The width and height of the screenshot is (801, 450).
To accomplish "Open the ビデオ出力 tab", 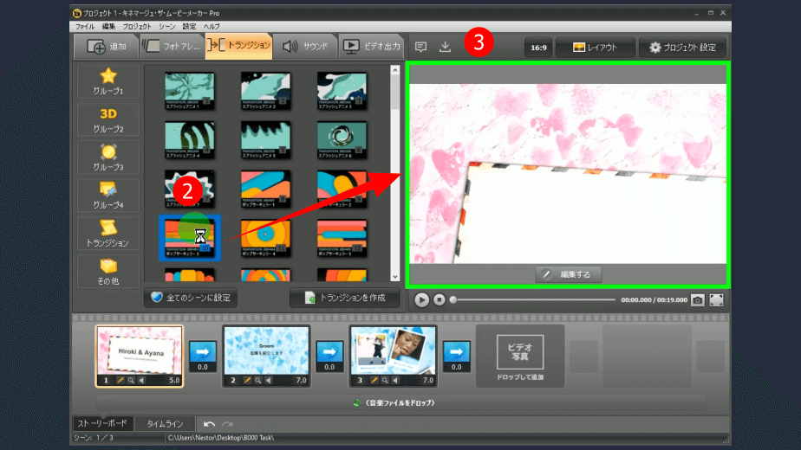I will (373, 47).
